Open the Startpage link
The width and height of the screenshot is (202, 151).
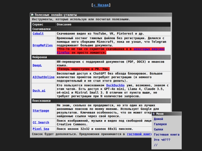tap(41, 111)
